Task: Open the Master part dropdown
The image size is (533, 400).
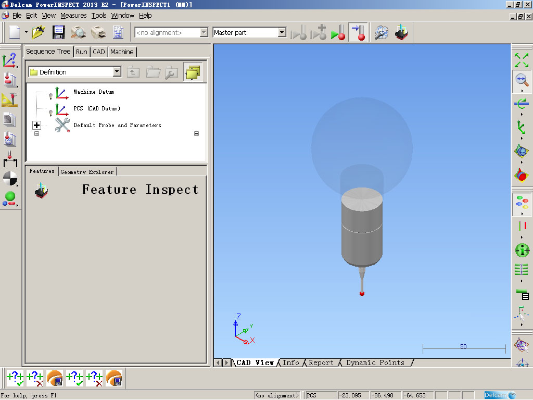Action: tap(282, 32)
